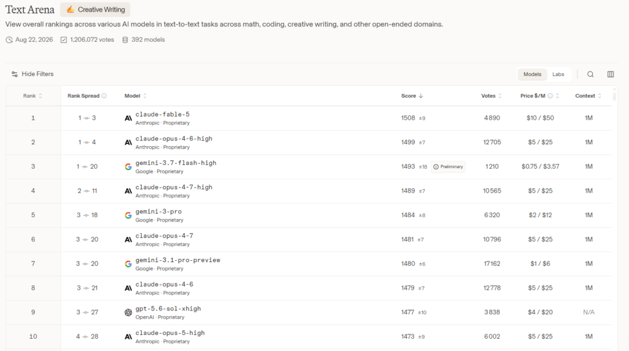
Task: Open the claude-opus-4-6-high model link
Action: pyautogui.click(x=174, y=139)
